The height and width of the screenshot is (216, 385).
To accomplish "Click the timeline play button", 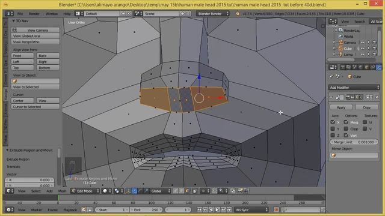I will point(217,209).
